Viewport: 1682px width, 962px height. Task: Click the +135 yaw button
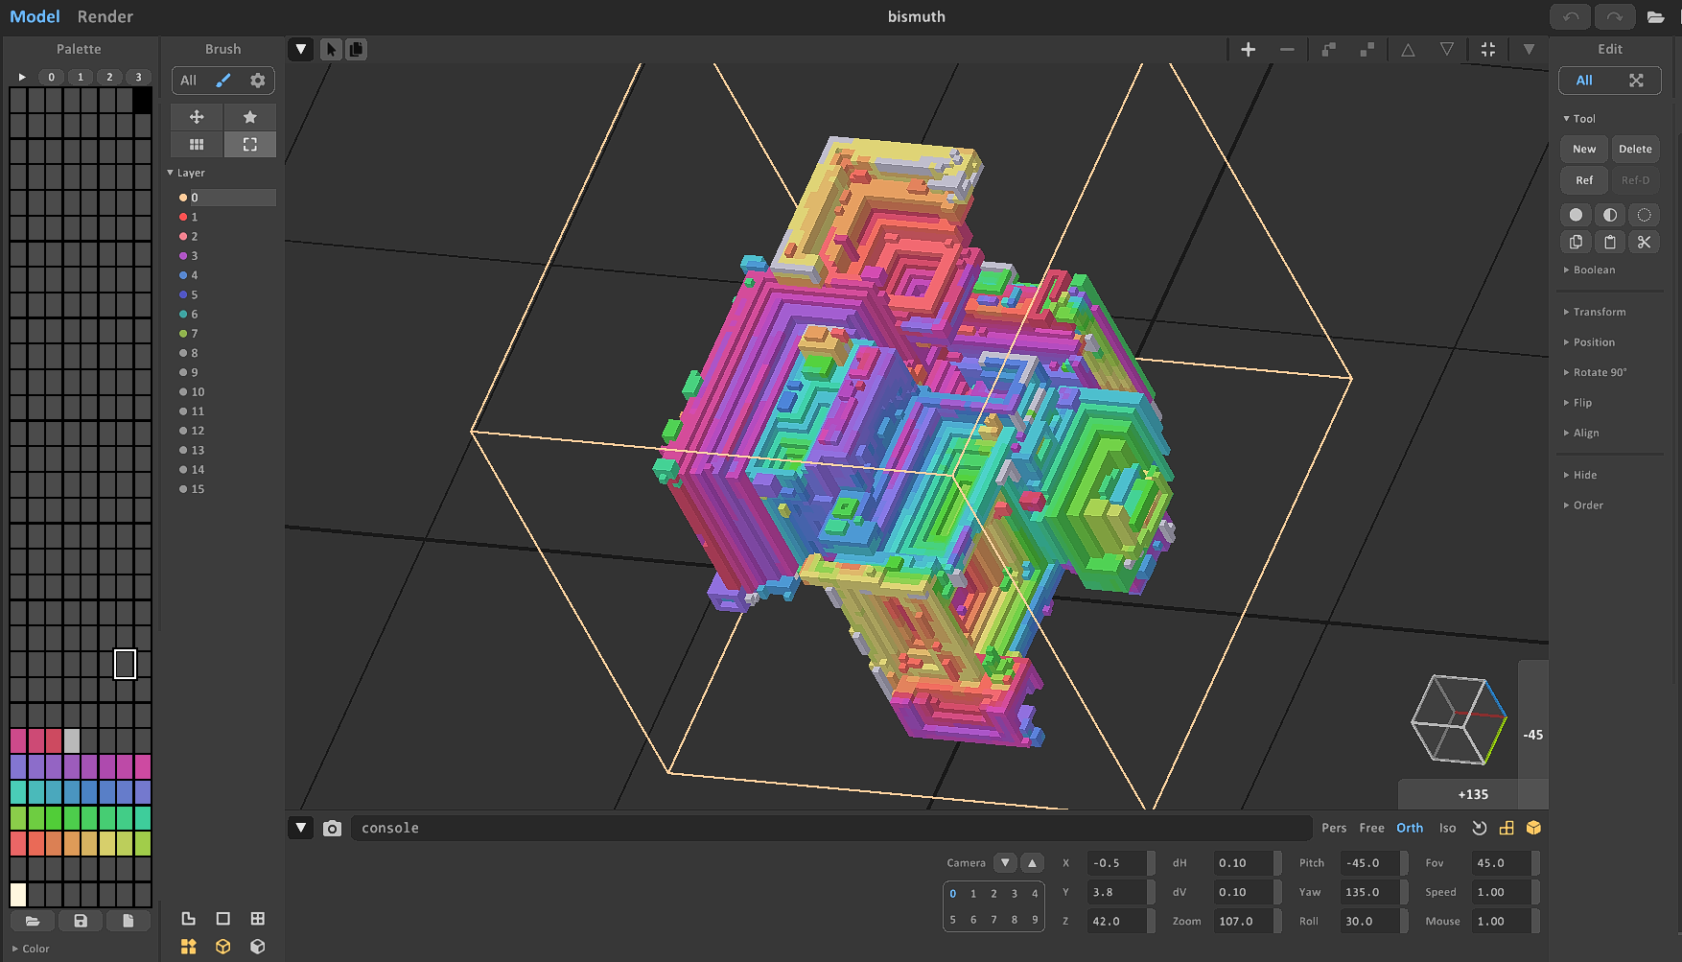[x=1473, y=794]
